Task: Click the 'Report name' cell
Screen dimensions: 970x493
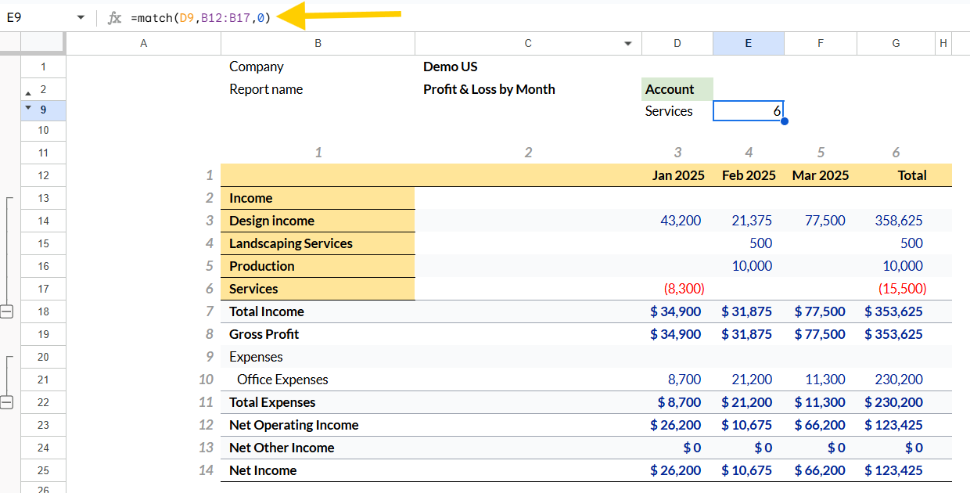Action: coord(318,89)
